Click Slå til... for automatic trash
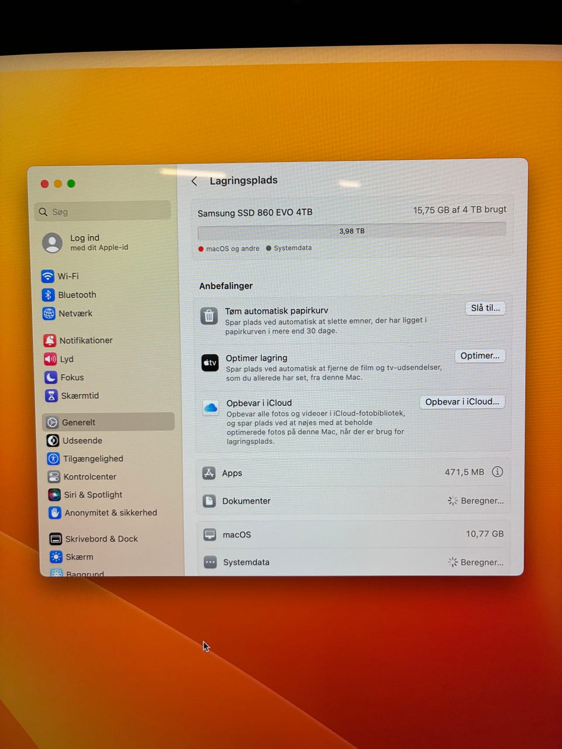Viewport: 562px width, 749px height. tap(485, 308)
